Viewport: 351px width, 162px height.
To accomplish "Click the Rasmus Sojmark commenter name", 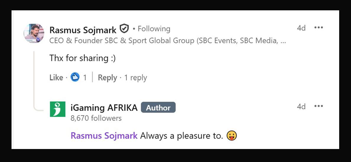I will pyautogui.click(x=83, y=30).
